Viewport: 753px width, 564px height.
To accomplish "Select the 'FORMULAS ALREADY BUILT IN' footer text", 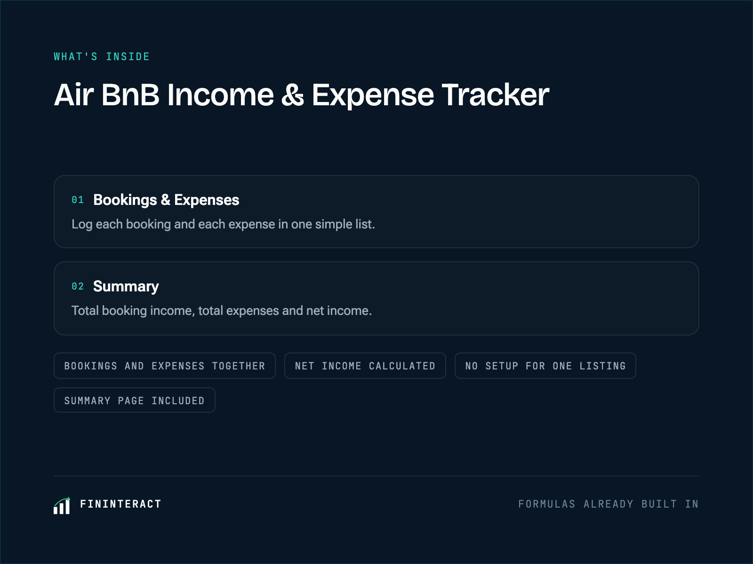I will coord(609,504).
